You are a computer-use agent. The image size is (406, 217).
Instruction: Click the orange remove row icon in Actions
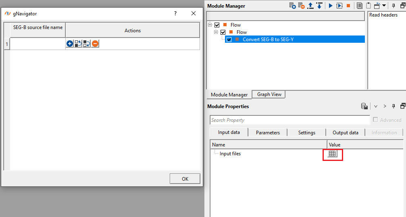point(95,44)
